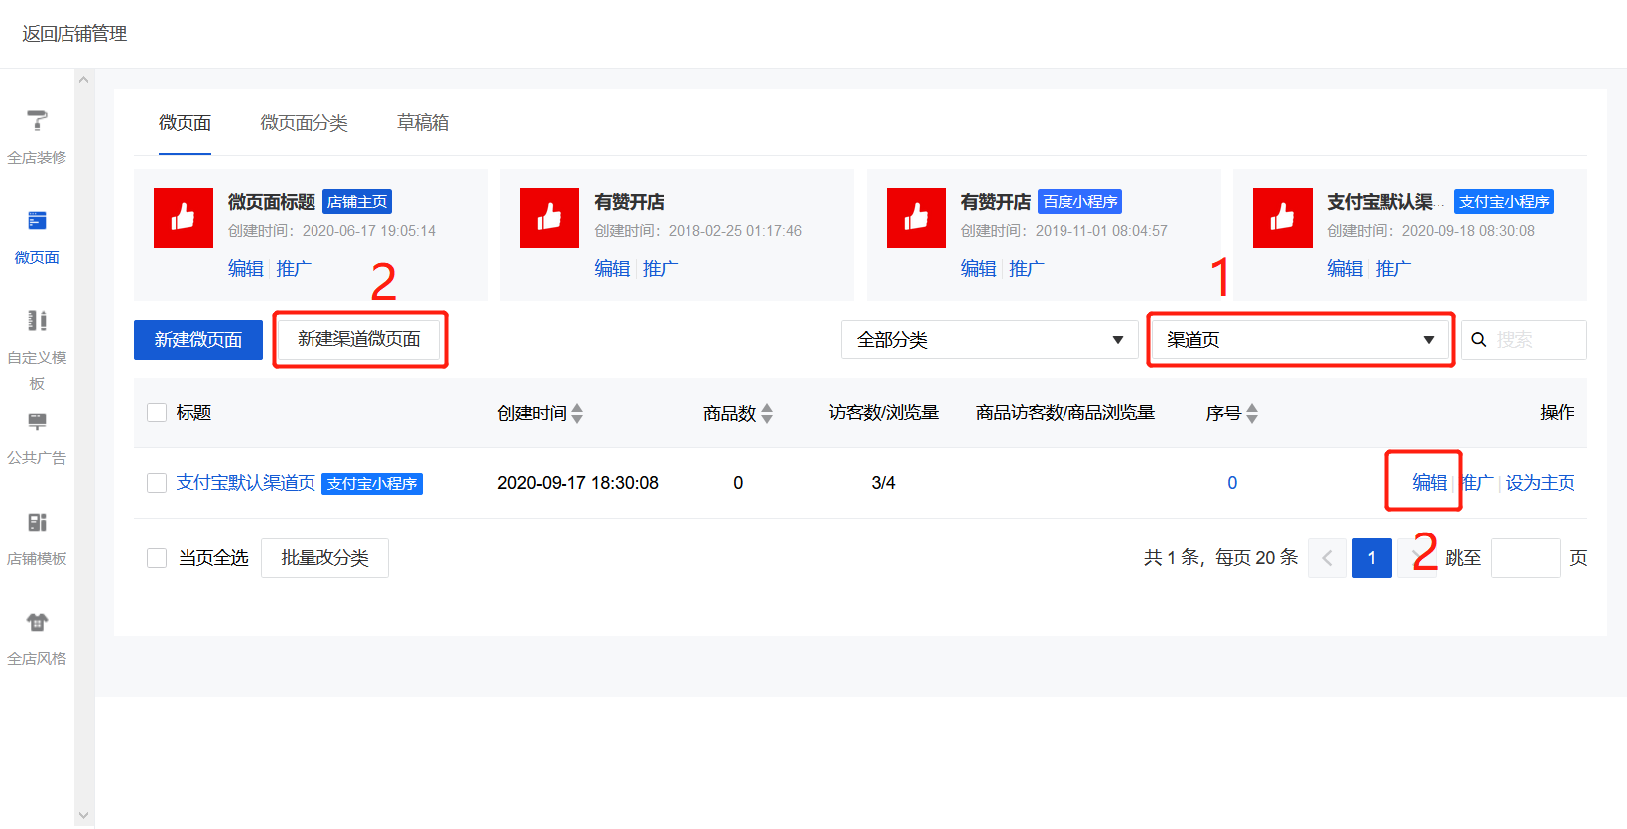The height and width of the screenshot is (829, 1627).
Task: Open 店铺模板 sidebar icon
Action: [37, 522]
